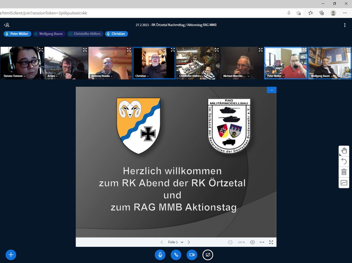
Task: Clear all whiteboard annotations with trash
Action: pyautogui.click(x=344, y=172)
